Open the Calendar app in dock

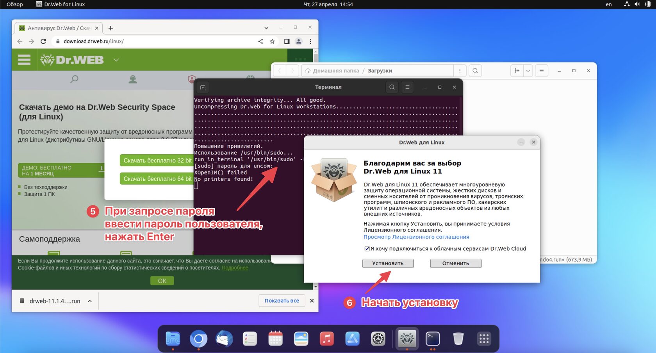pos(275,339)
